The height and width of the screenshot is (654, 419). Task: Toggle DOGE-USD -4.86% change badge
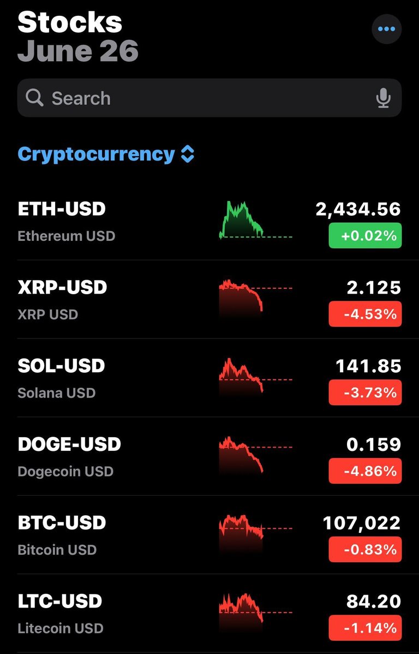365,471
